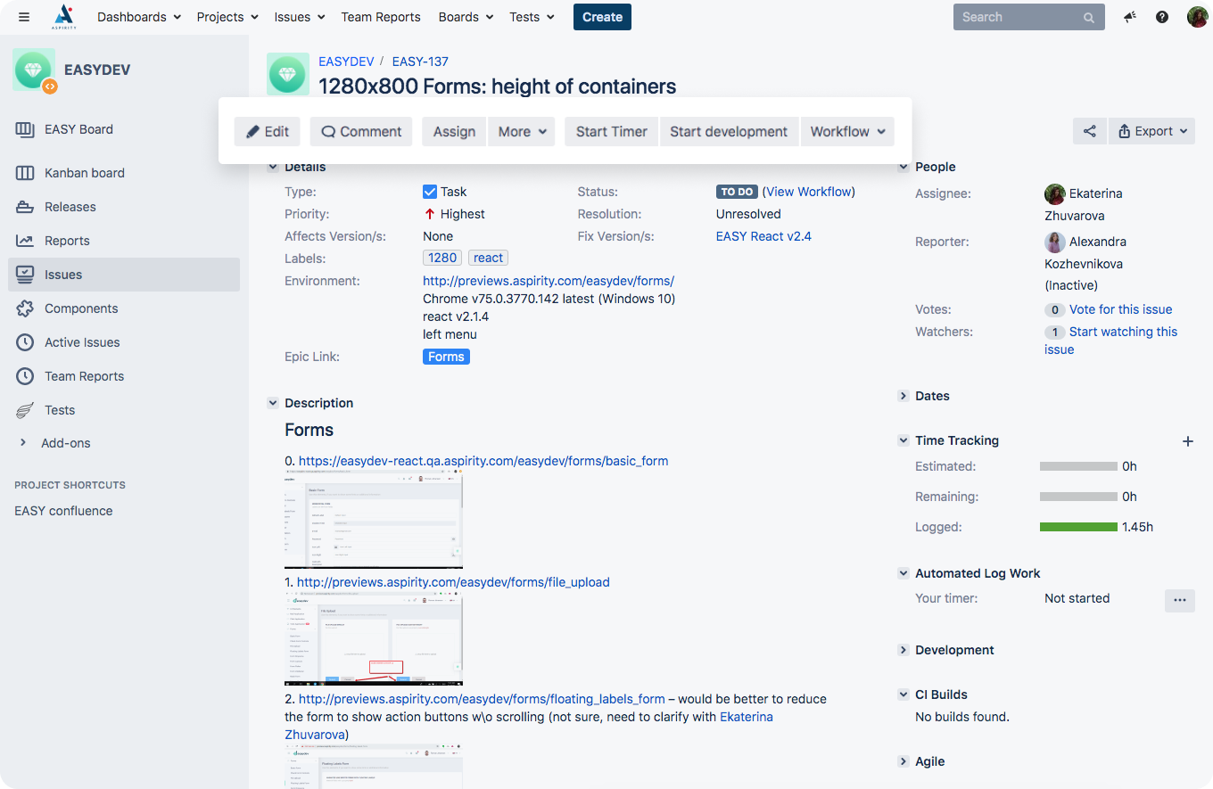Expand the Add-ons sidebar section

point(23,443)
